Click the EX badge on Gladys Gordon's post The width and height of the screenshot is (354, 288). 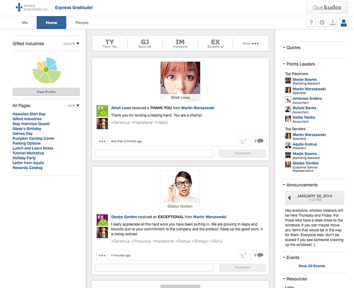102,220
